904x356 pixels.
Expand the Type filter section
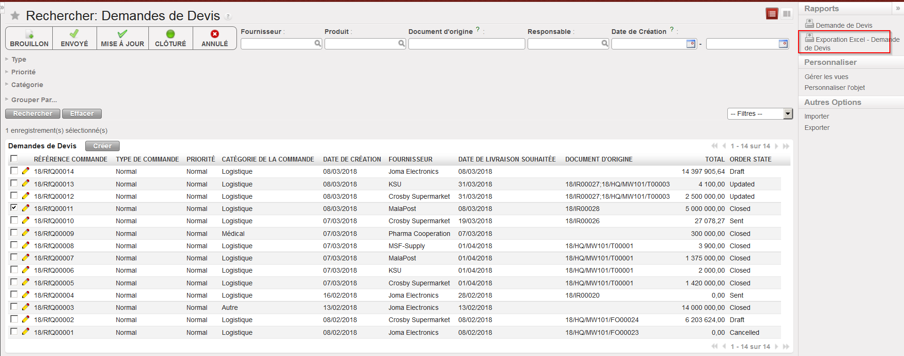pos(18,59)
